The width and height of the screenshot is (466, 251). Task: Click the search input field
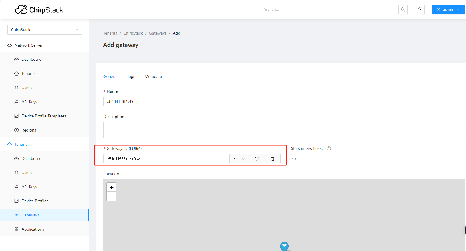coord(329,9)
